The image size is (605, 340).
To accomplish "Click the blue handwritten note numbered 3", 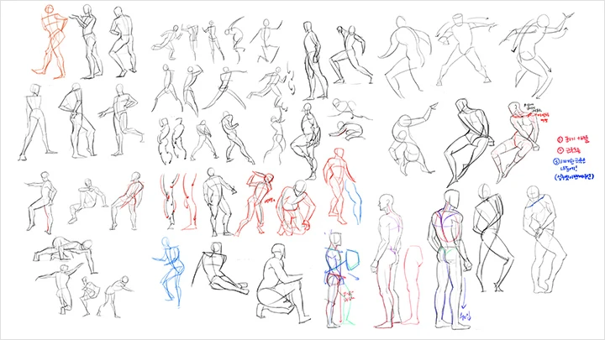I will coord(575,169).
